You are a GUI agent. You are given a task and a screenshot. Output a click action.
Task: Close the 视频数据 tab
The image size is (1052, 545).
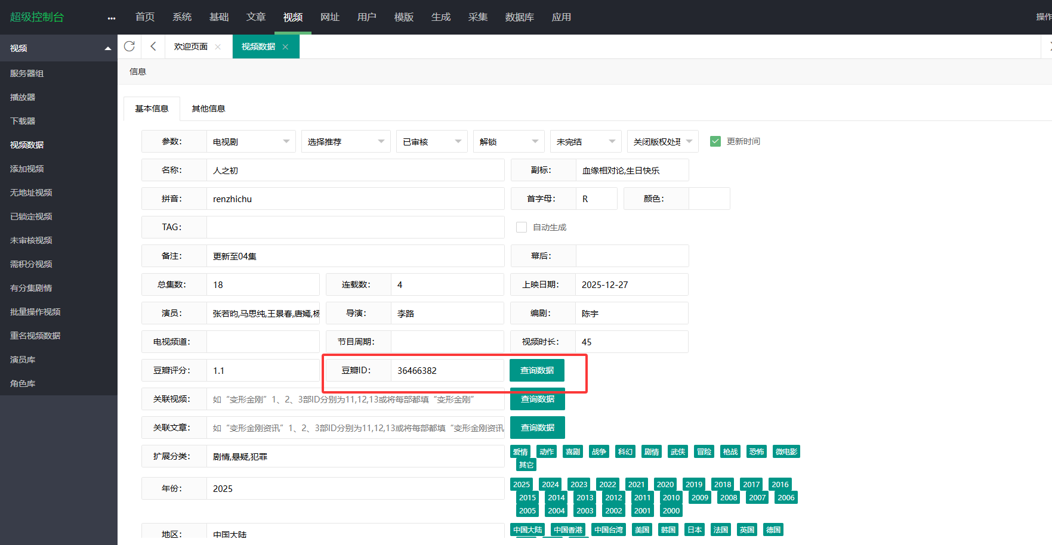click(x=285, y=46)
